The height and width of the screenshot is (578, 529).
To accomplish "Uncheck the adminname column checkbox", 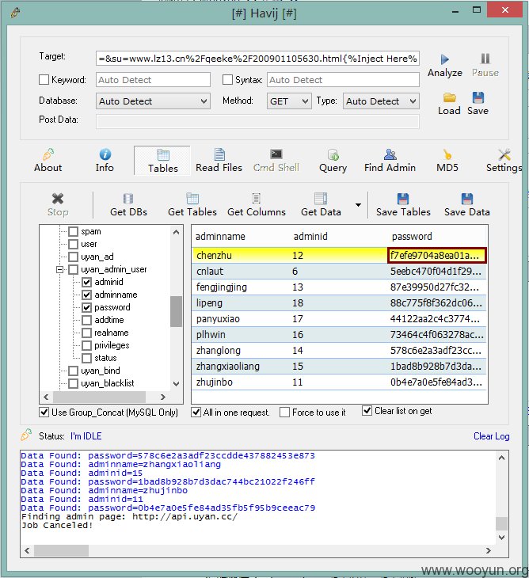I will coord(86,295).
